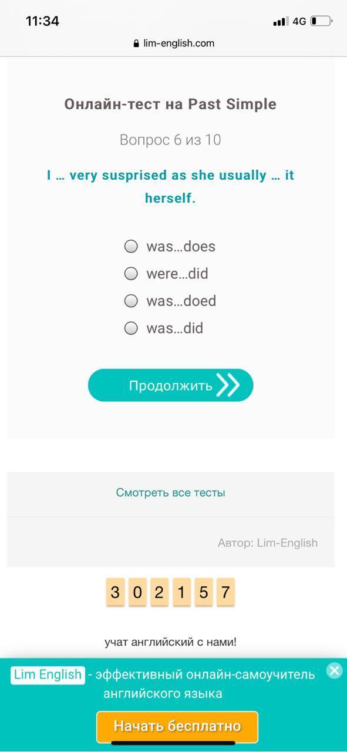347x752 pixels.
Task: Click the last counter digit 7
Action: point(225,592)
